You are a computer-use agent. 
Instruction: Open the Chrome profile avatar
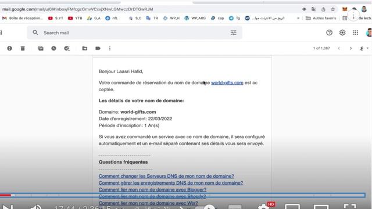(364, 9)
